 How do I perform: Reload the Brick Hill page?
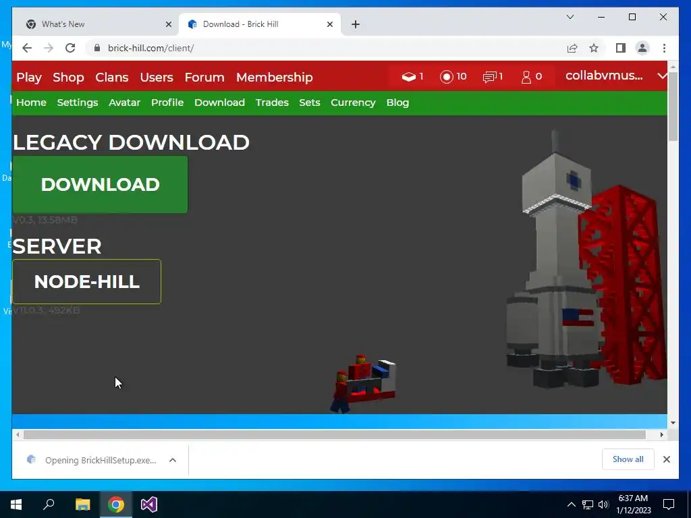click(x=70, y=48)
